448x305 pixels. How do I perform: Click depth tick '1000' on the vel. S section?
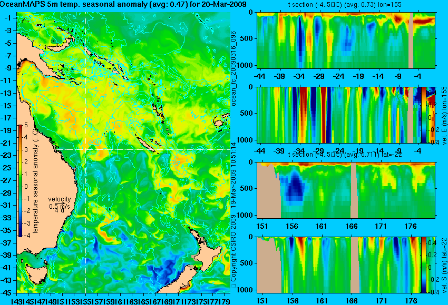point(245,290)
